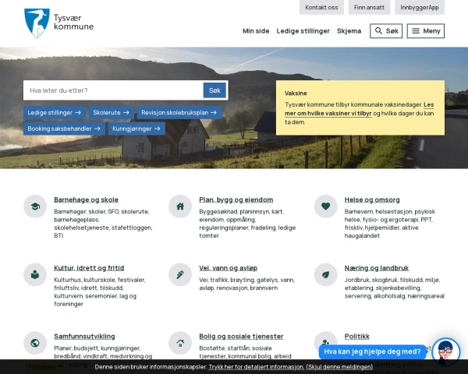Click the Vei, vann og avløp tool icon
The height and width of the screenshot is (374, 468).
[180, 275]
